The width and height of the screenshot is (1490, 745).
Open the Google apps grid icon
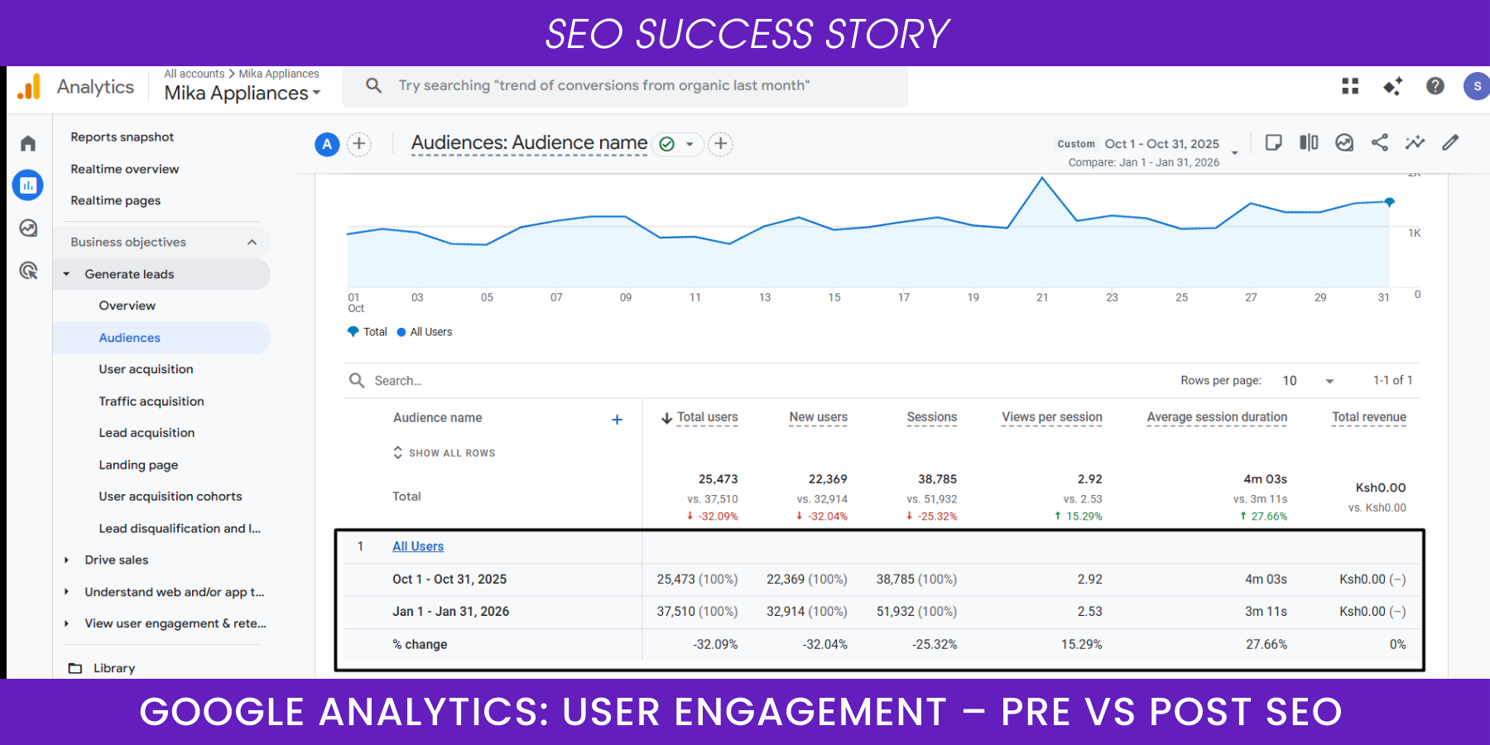coord(1349,86)
